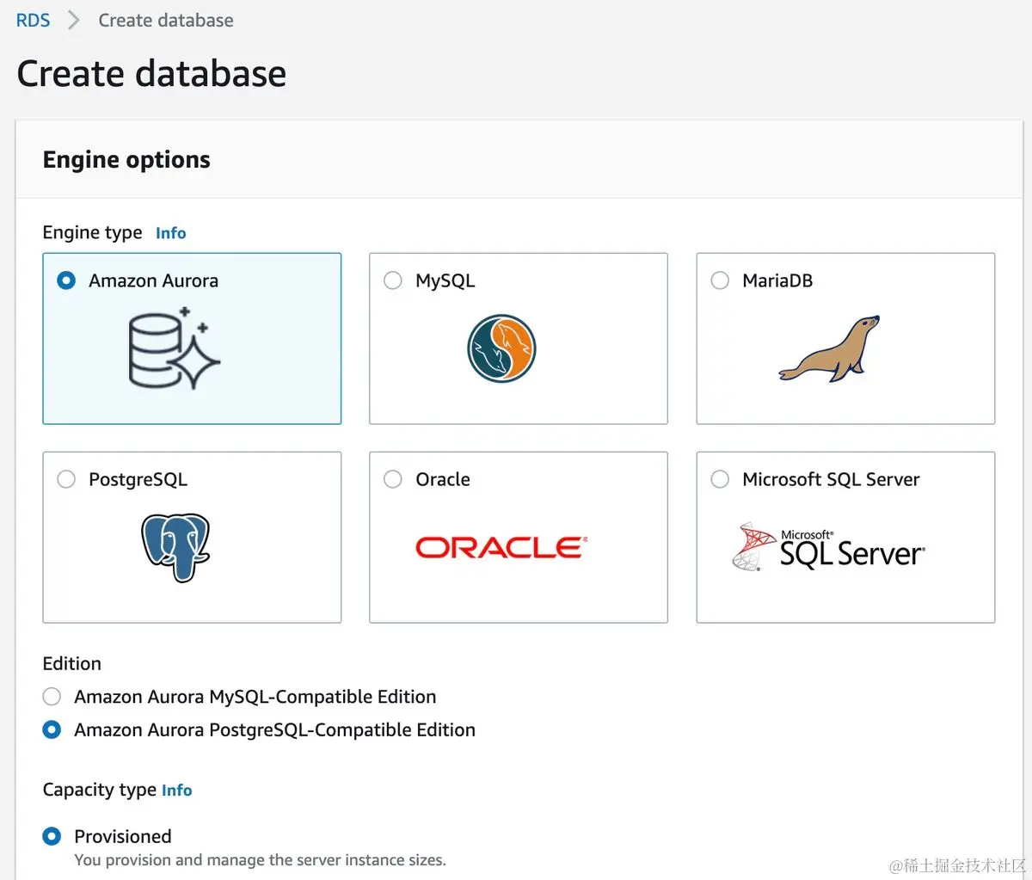Select the Amazon Aurora engine radio button

coord(66,280)
